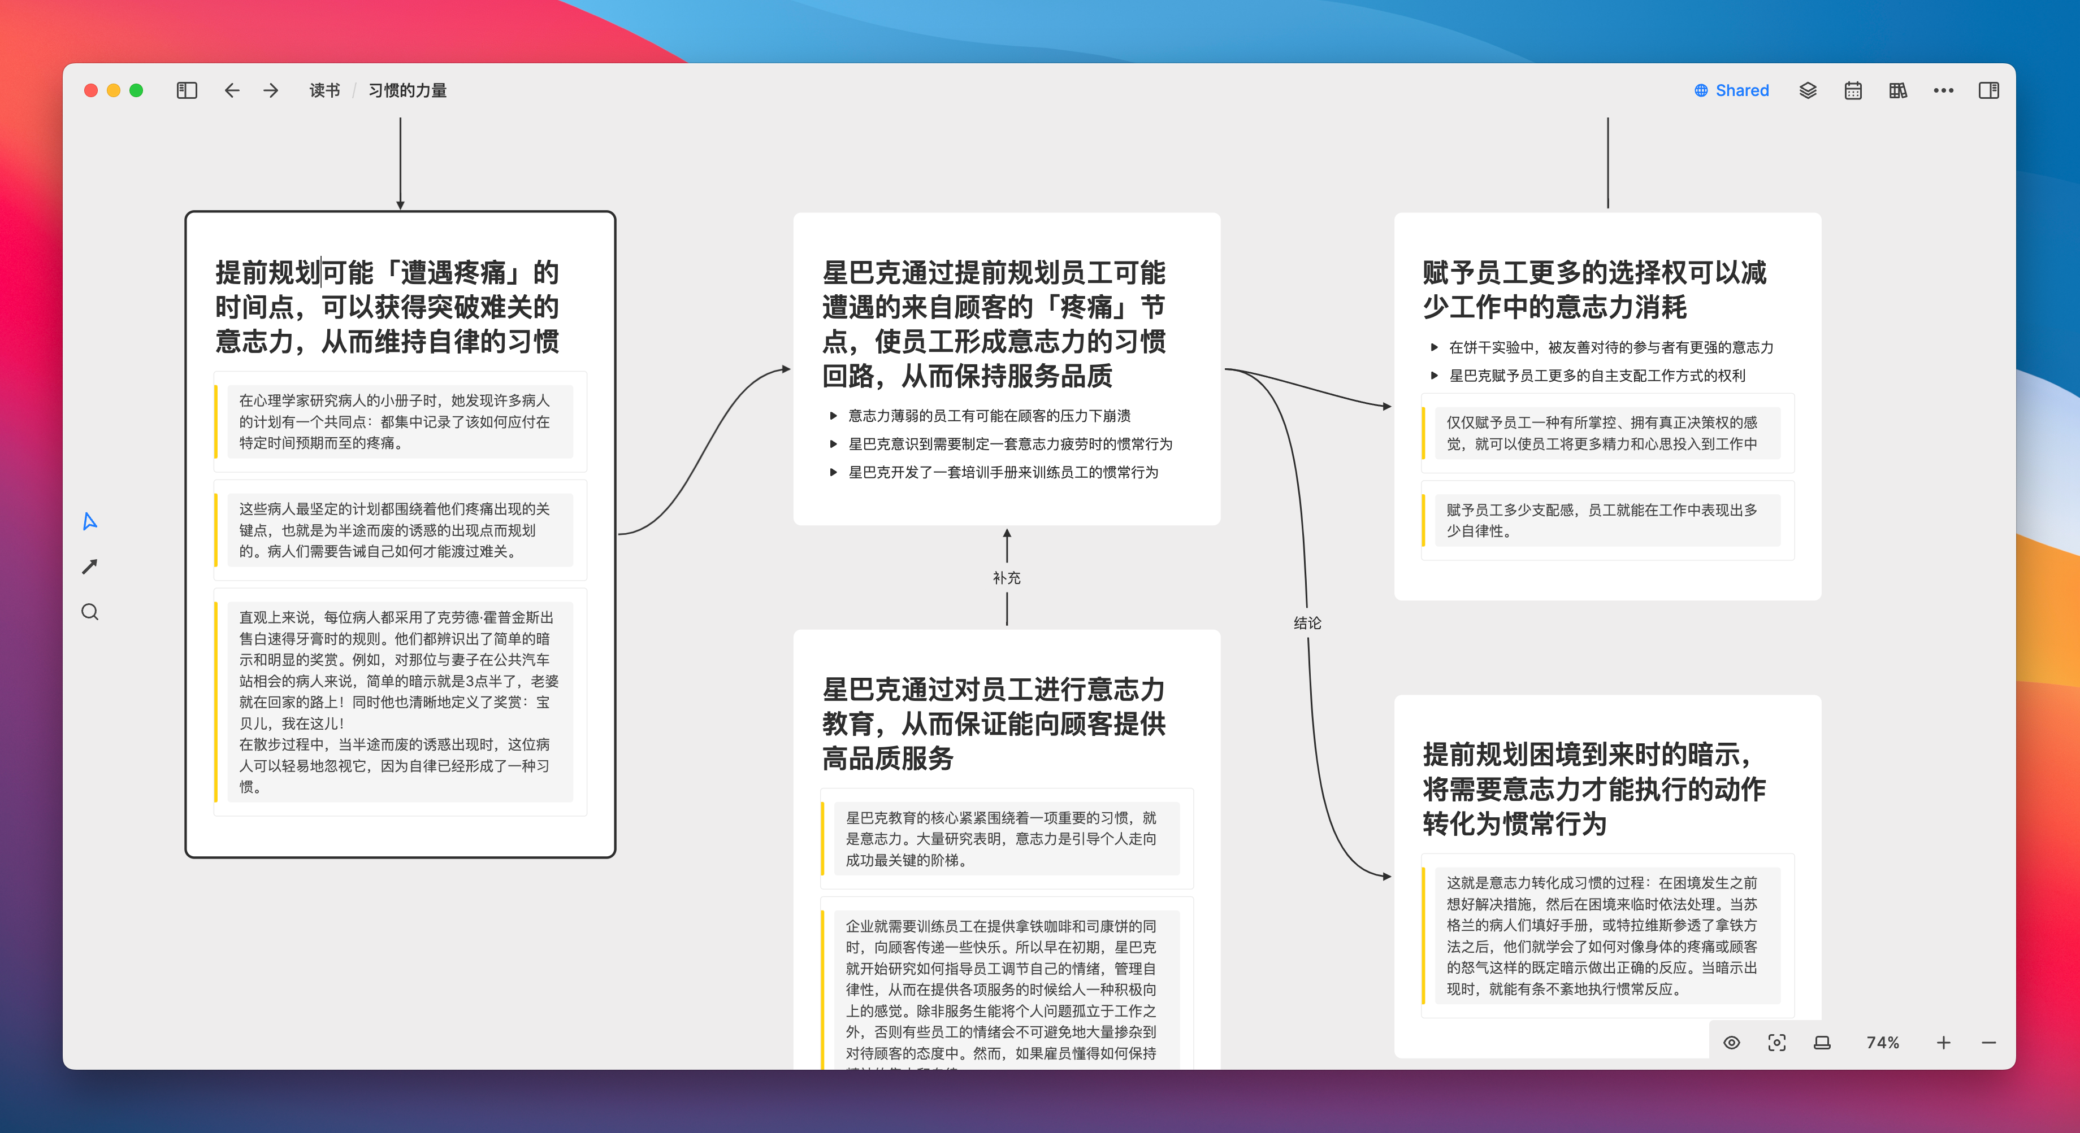Activate the connection arrow tool
Image resolution: width=2080 pixels, height=1133 pixels.
tap(90, 566)
